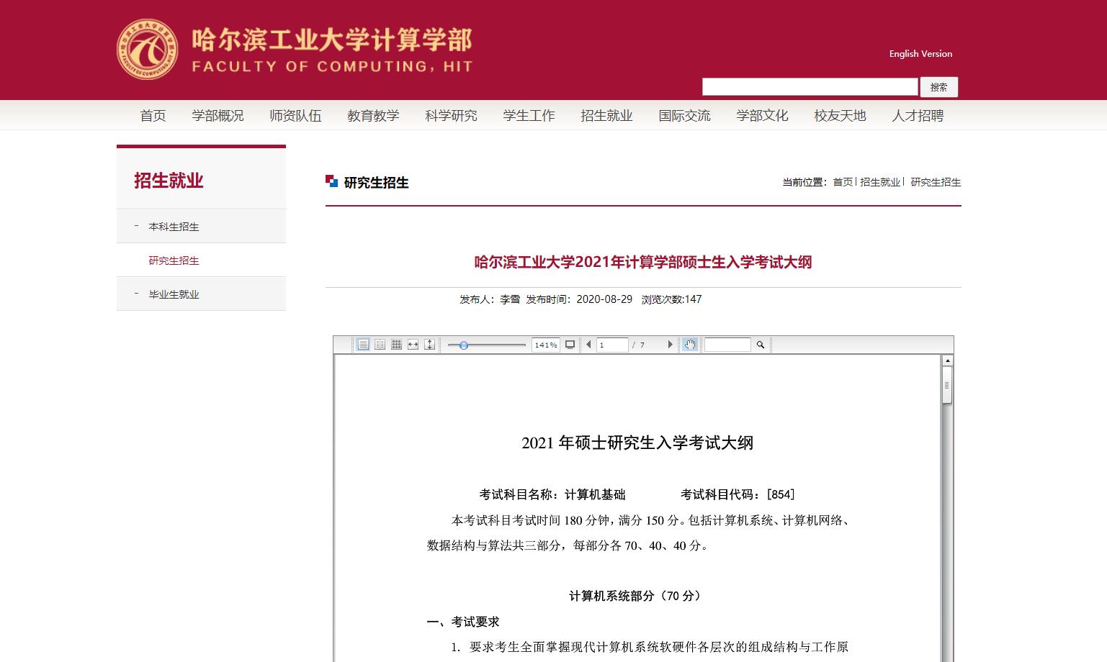
Task: Click the site search text box
Action: (810, 87)
